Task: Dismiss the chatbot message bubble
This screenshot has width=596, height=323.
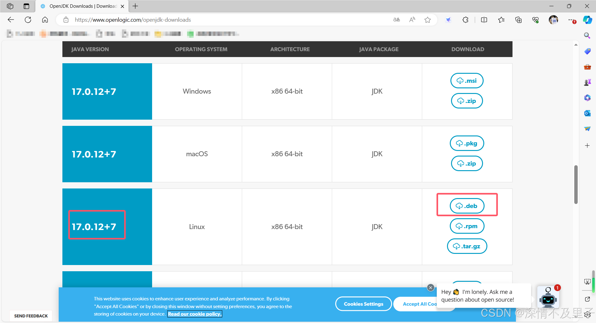Action: click(431, 288)
